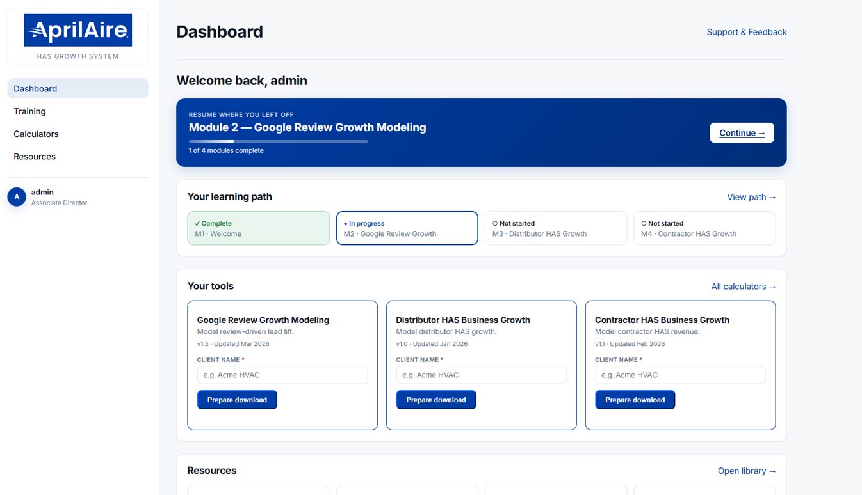862x495 pixels.
Task: Open the Training sidebar item
Action: pyautogui.click(x=77, y=111)
